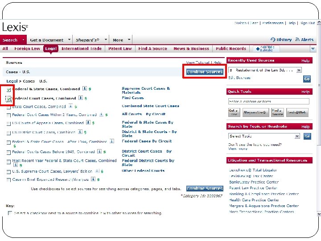Click Go beside Select Topic
321x241 pixels.
307,136
